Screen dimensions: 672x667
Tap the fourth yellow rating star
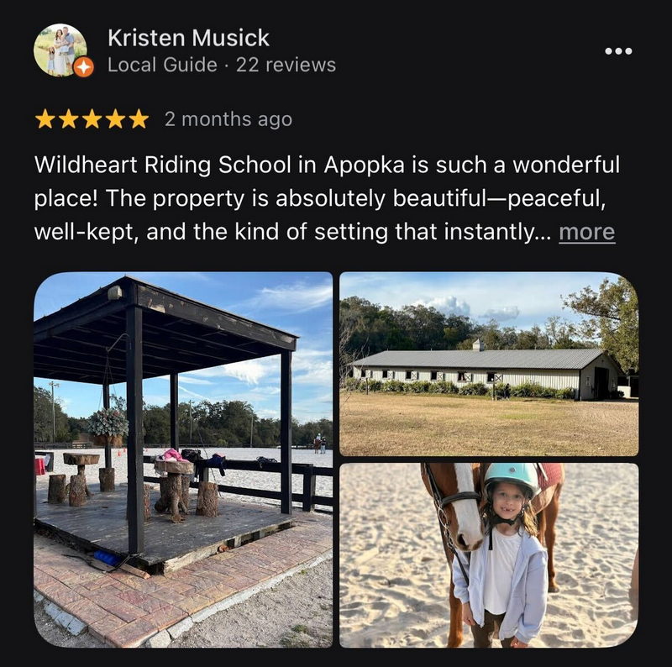(x=115, y=119)
